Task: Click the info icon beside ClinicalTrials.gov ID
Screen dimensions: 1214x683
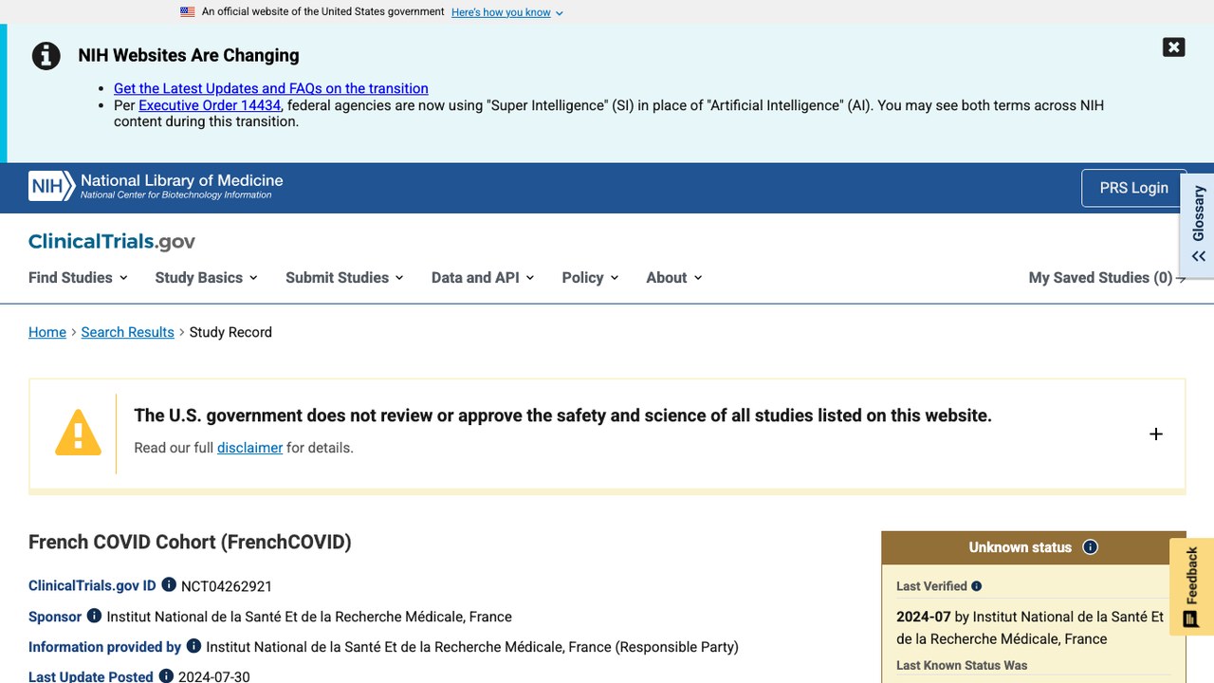Action: (169, 585)
